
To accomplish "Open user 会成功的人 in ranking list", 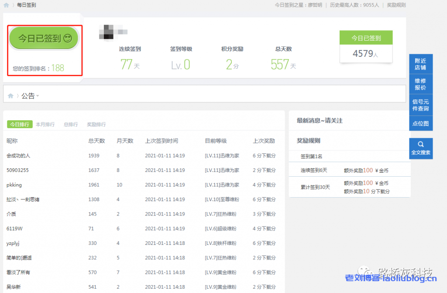I will coord(18,156).
